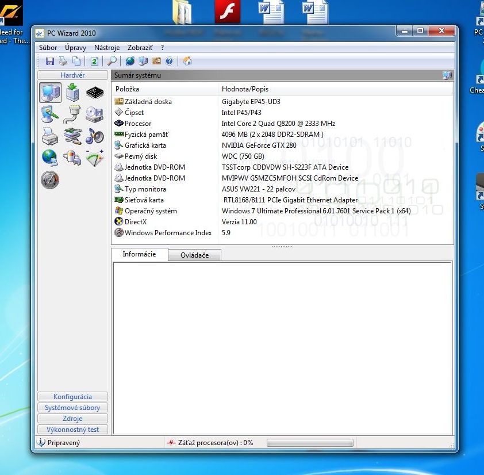Image resolution: width=484 pixels, height=475 pixels.
Task: Open the Súbor menu
Action: pos(48,48)
